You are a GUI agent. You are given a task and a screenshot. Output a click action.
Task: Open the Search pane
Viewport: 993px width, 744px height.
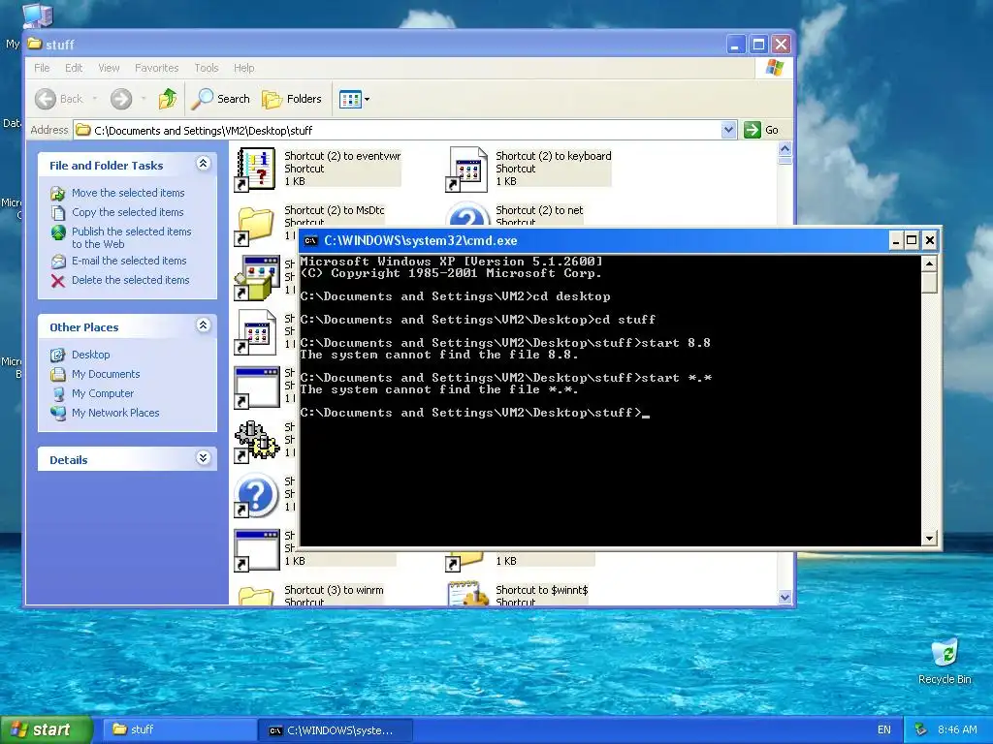click(x=221, y=99)
